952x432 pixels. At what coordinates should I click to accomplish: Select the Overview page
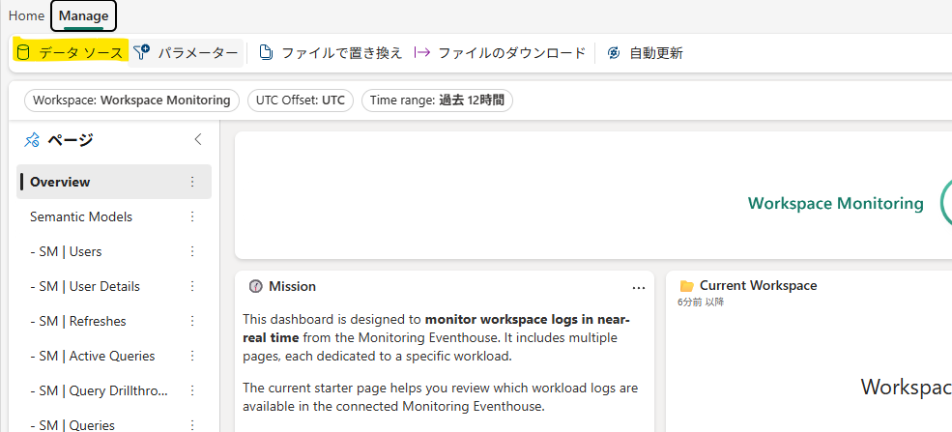pos(114,182)
